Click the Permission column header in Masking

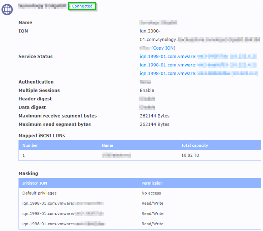tap(152, 183)
